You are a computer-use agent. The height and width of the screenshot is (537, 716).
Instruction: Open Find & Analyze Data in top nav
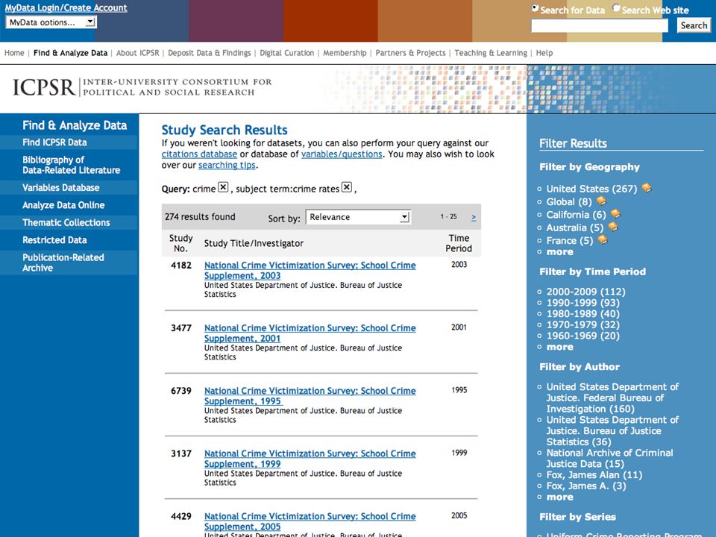point(70,53)
